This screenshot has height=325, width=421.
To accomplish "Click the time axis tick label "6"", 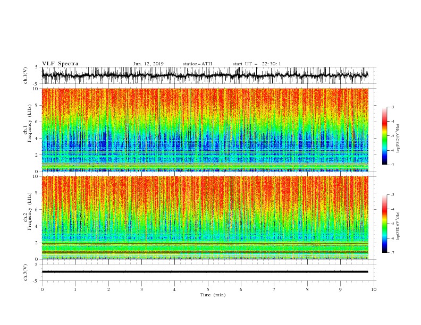I will click(241, 289).
